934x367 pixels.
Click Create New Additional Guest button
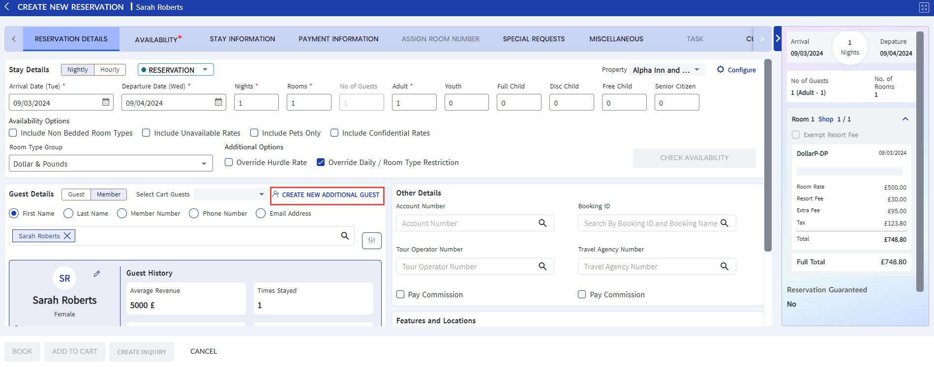[x=327, y=195]
